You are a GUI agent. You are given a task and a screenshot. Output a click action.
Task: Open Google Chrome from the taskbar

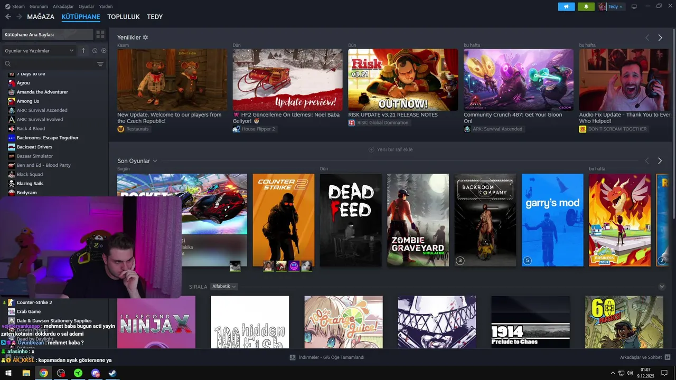[43, 373]
